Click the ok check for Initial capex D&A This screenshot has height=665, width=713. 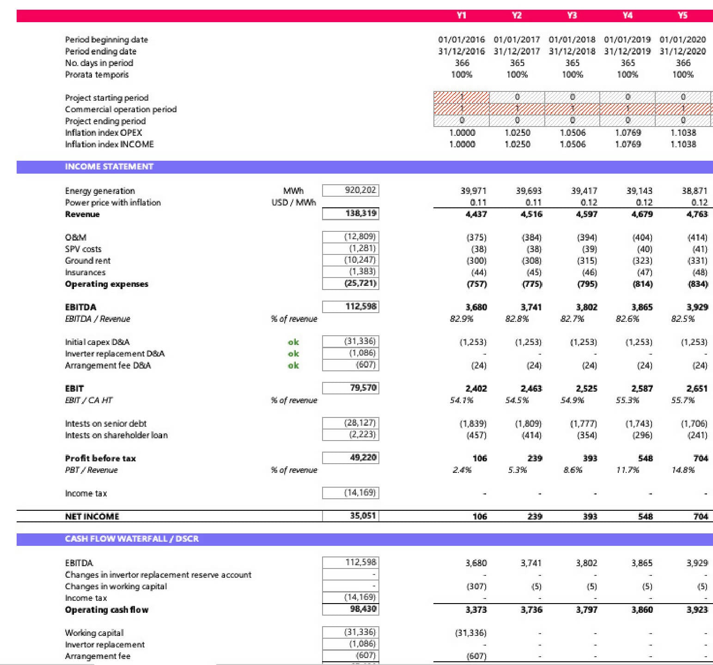click(293, 342)
